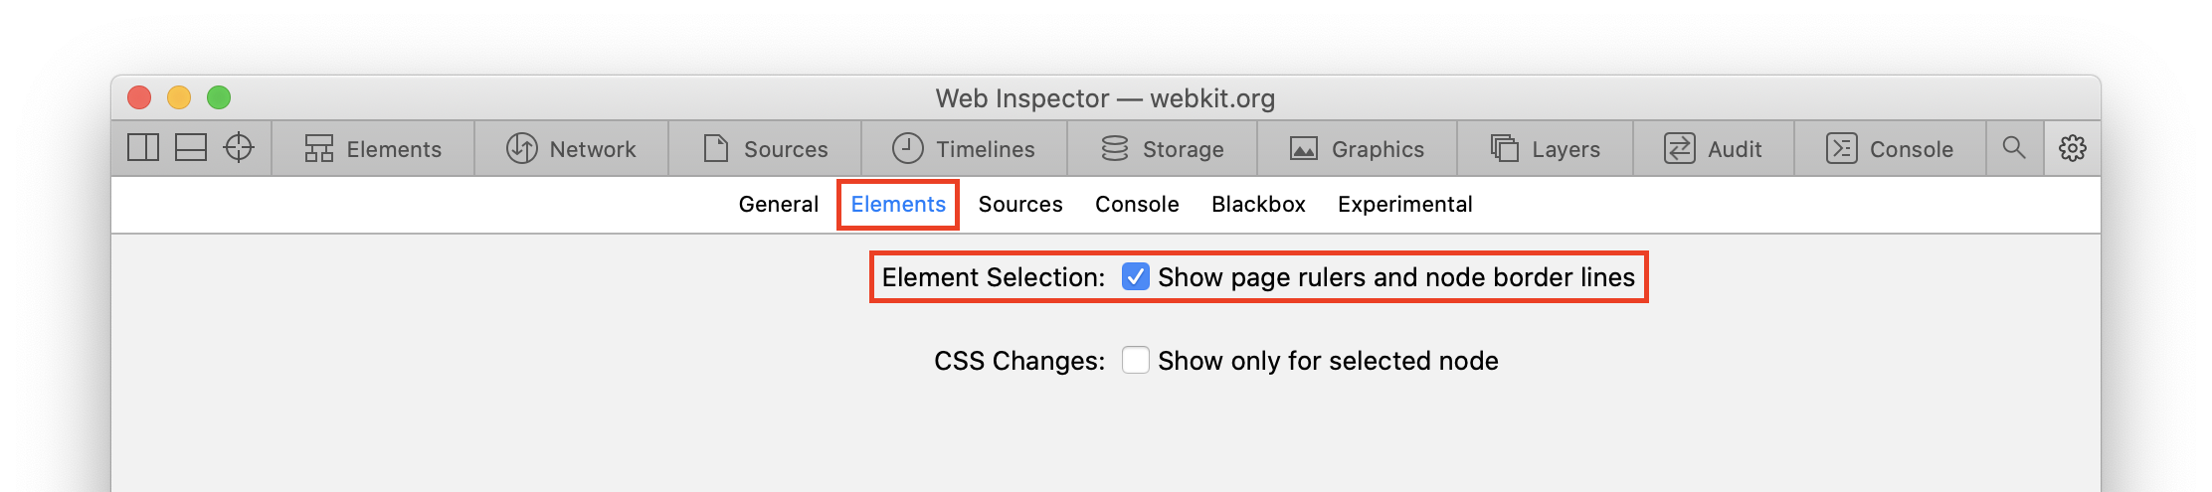Select the Sources settings pane
The width and height of the screenshot is (2212, 492).
click(1020, 205)
